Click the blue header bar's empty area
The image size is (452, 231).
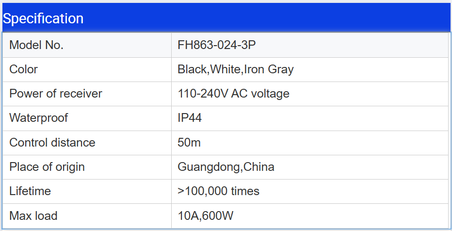pos(291,18)
